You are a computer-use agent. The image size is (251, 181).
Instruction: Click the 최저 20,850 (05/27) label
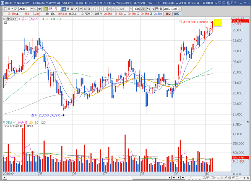pos(46,115)
